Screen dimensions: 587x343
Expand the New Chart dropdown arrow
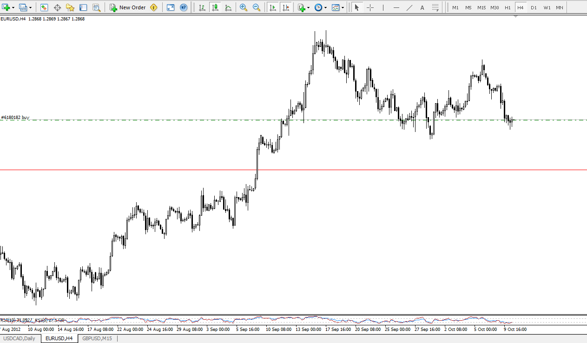[13, 7]
